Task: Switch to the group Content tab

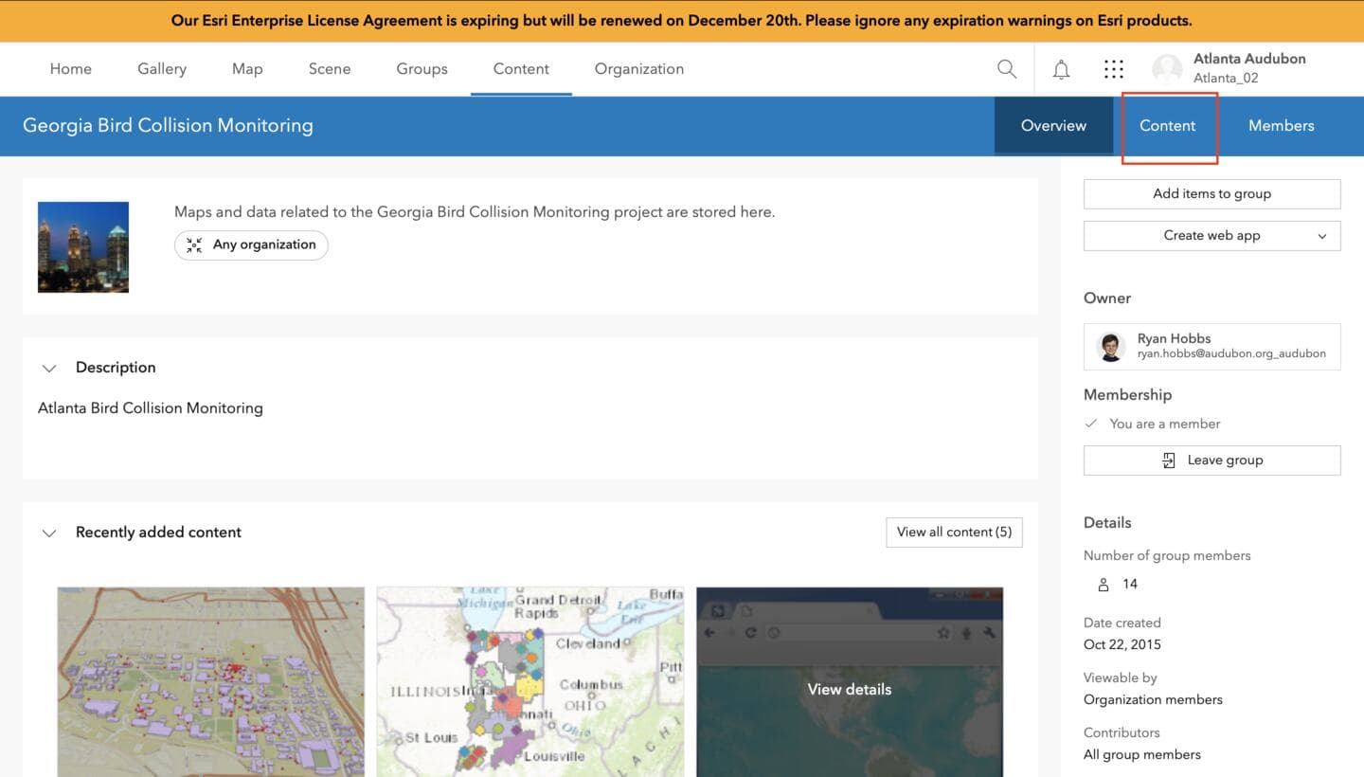Action: coord(1168,126)
